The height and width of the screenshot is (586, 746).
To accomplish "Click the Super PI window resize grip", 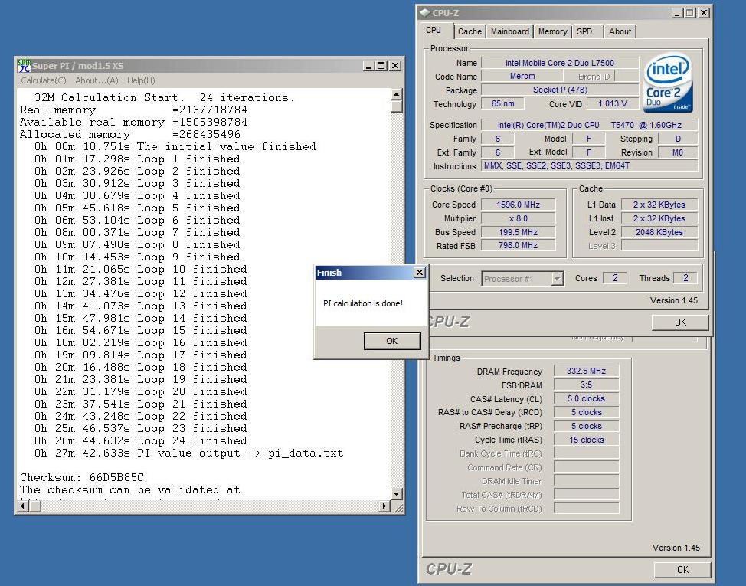I will coord(399,507).
